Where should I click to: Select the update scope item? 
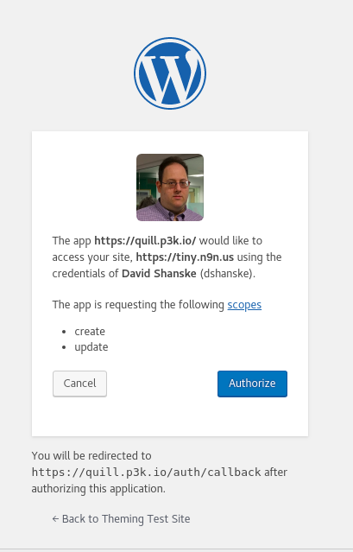(91, 347)
